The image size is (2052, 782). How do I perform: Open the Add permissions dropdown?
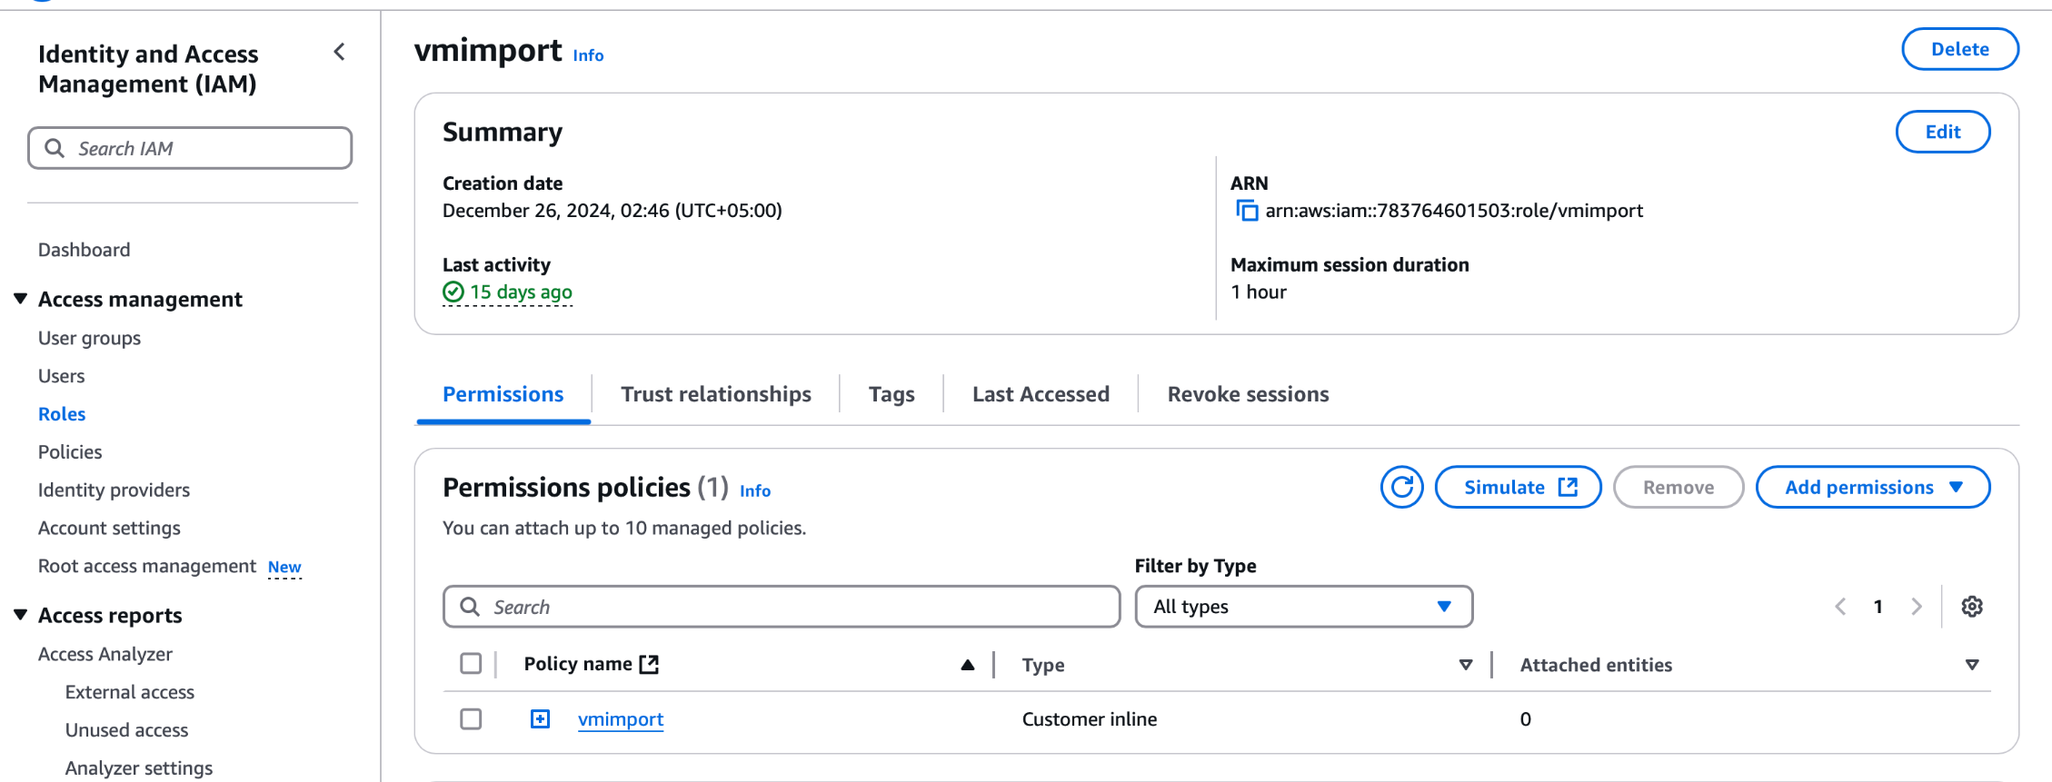click(1872, 488)
